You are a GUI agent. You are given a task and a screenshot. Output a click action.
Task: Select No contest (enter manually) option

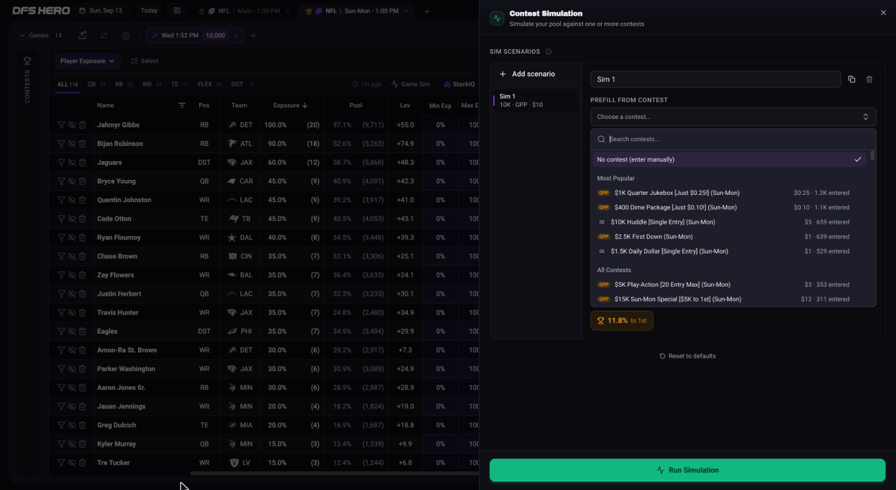[729, 159]
